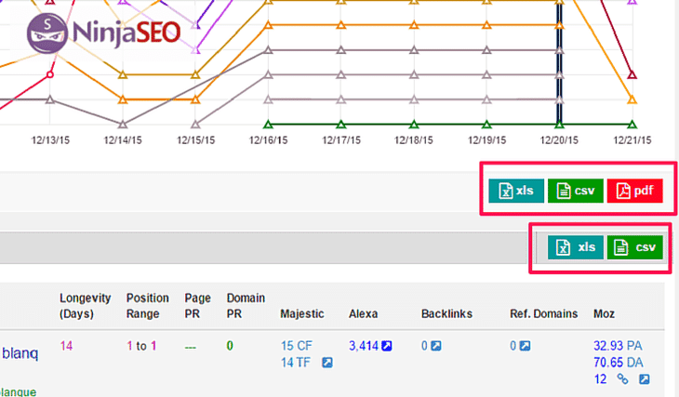Click the 12/19/15 date label on chart axis
The width and height of the screenshot is (679, 397).
coord(486,140)
